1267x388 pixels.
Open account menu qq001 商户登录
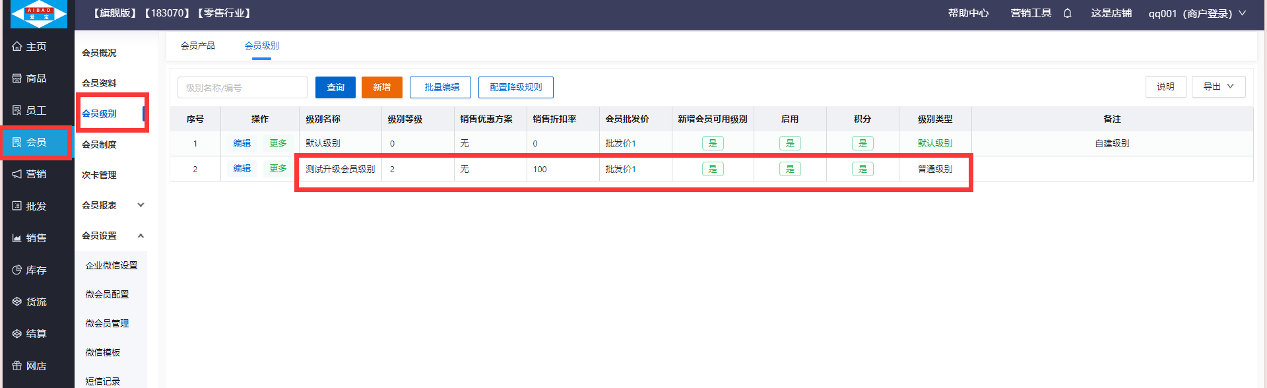(x=1196, y=13)
